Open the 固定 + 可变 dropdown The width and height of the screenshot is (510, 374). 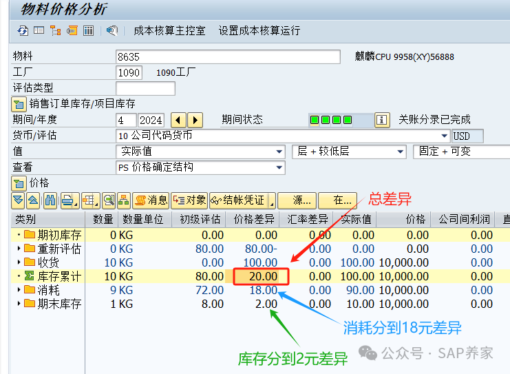[x=461, y=152]
